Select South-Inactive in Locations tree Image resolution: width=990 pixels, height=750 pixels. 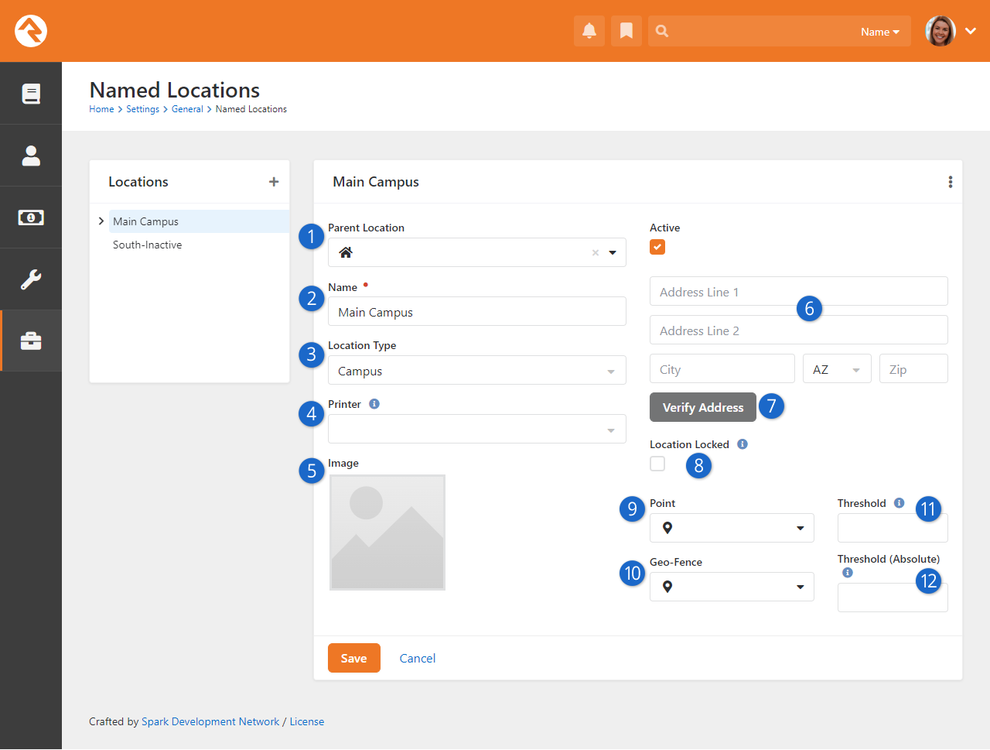pos(148,245)
